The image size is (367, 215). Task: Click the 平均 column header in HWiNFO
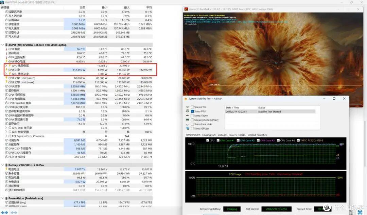point(149,7)
